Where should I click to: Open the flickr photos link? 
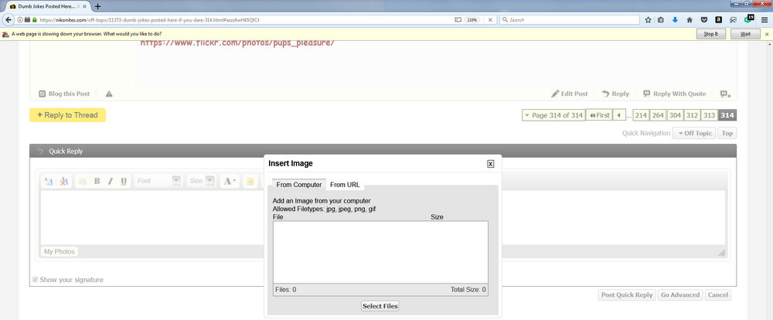[237, 43]
